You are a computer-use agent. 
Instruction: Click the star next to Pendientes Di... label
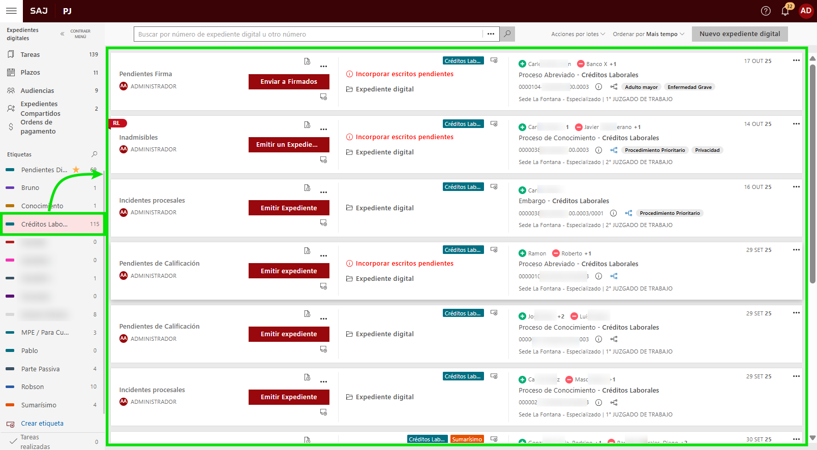76,170
